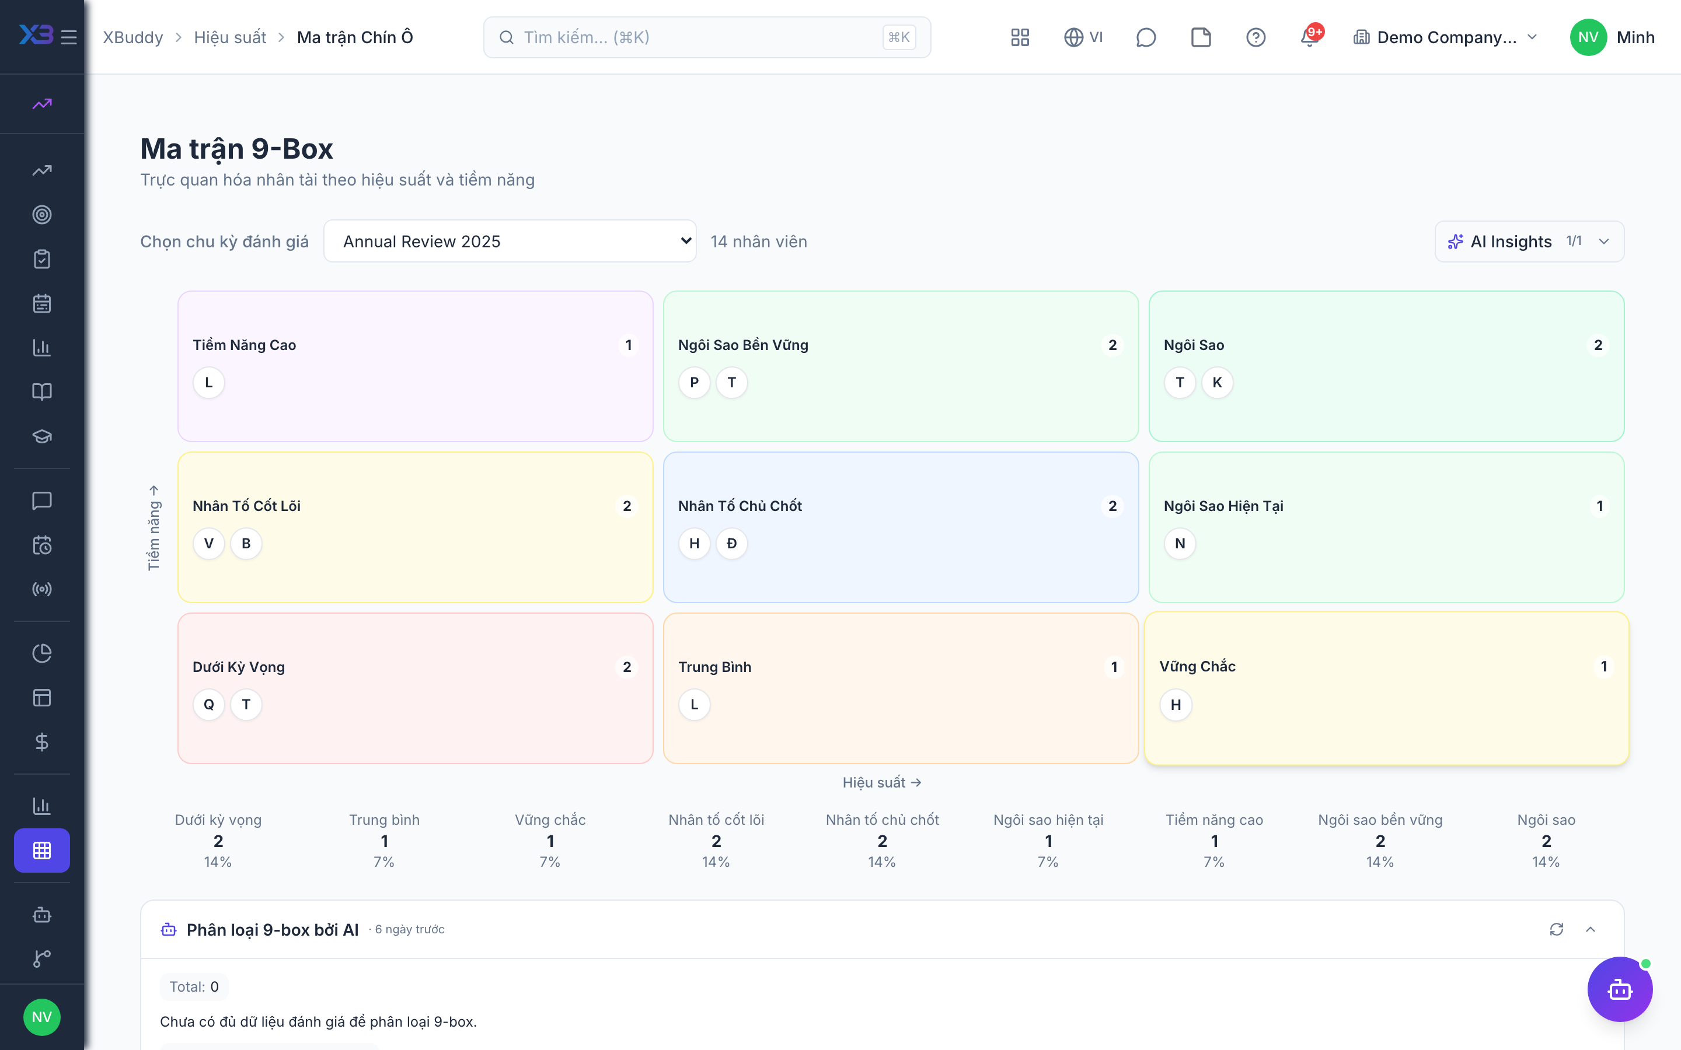Toggle the hamburger sidebar menu
Screen dimensions: 1681x1050
69,37
